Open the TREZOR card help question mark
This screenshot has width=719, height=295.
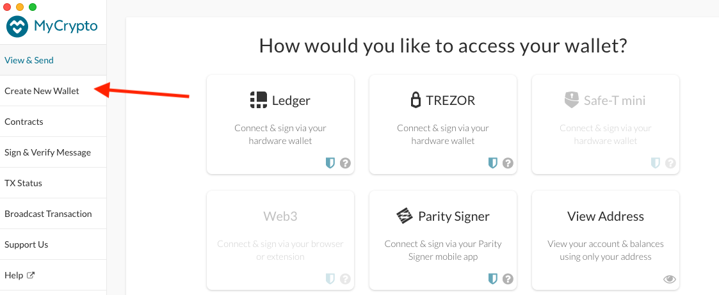pos(508,163)
